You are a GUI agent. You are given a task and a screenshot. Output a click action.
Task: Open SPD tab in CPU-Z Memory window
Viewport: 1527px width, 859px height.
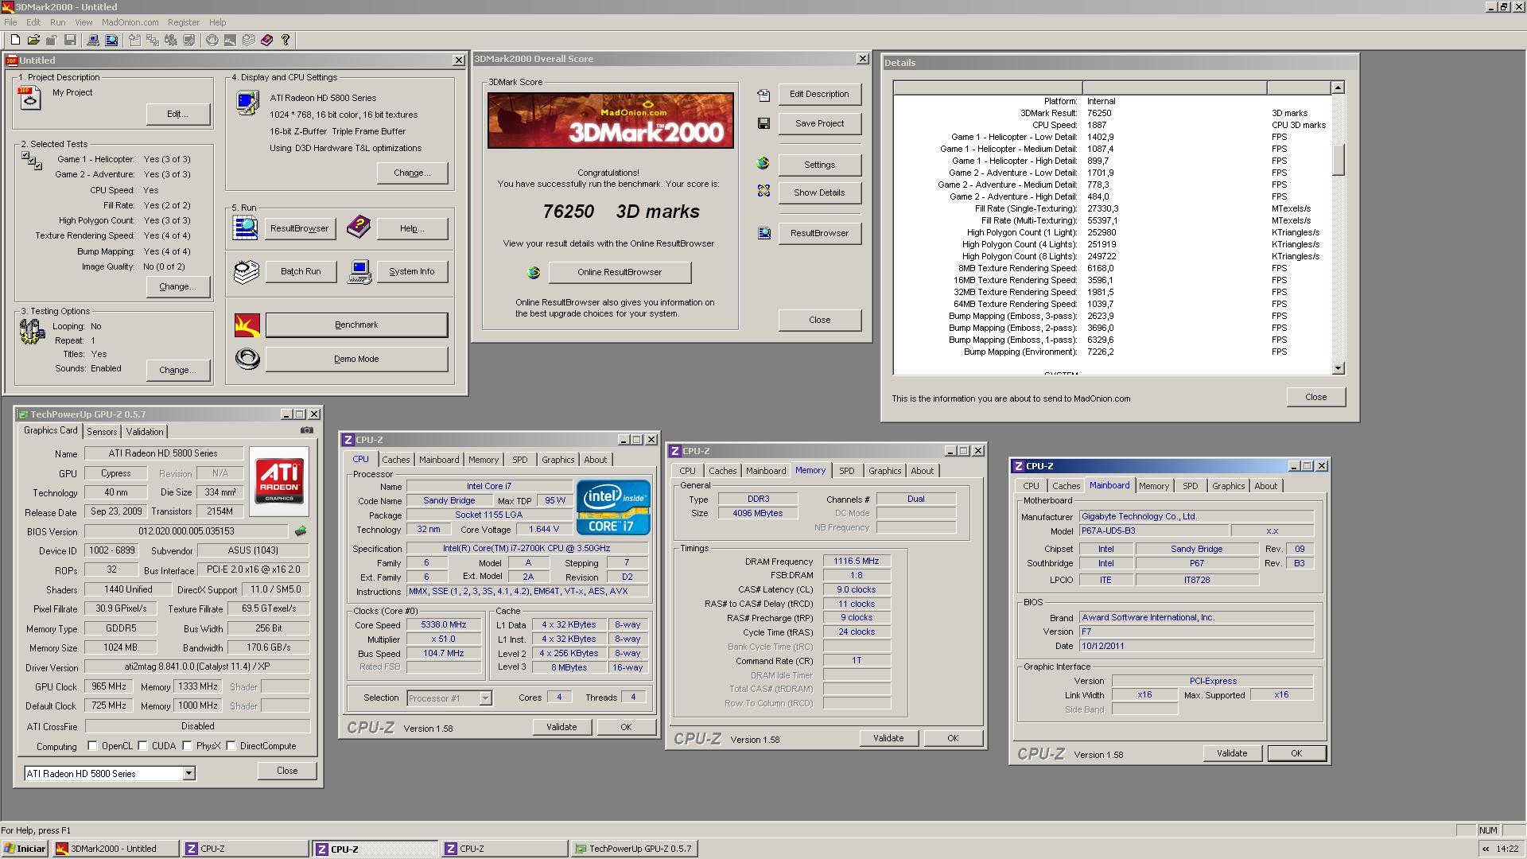[846, 471]
